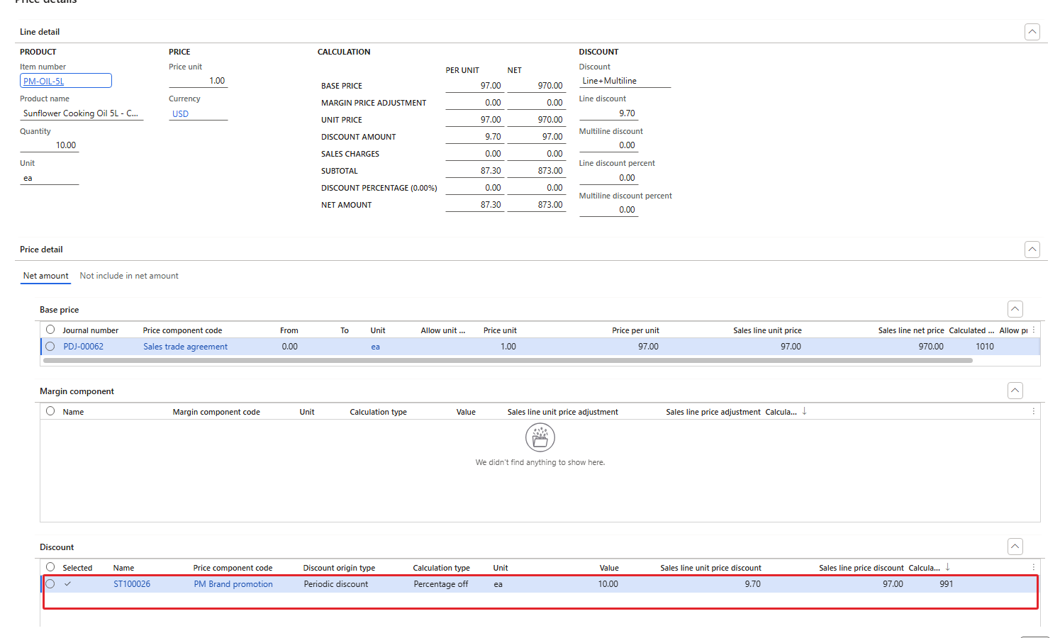The height and width of the screenshot is (638, 1060).
Task: Open Sales trade agreement price component
Action: (186, 347)
